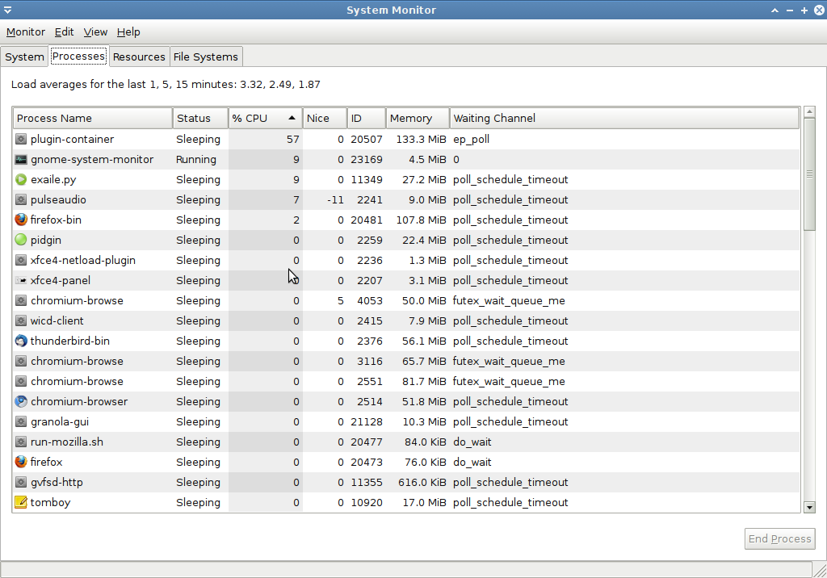827x578 pixels.
Task: Sort by the Process Name column header
Action: [x=93, y=118]
